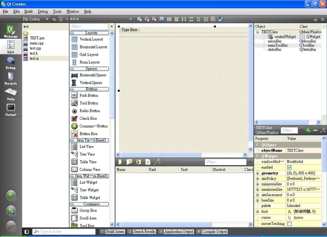Viewport: 327px width, 237px height.
Task: Open the Welcome mode
Action: click(x=10, y=31)
